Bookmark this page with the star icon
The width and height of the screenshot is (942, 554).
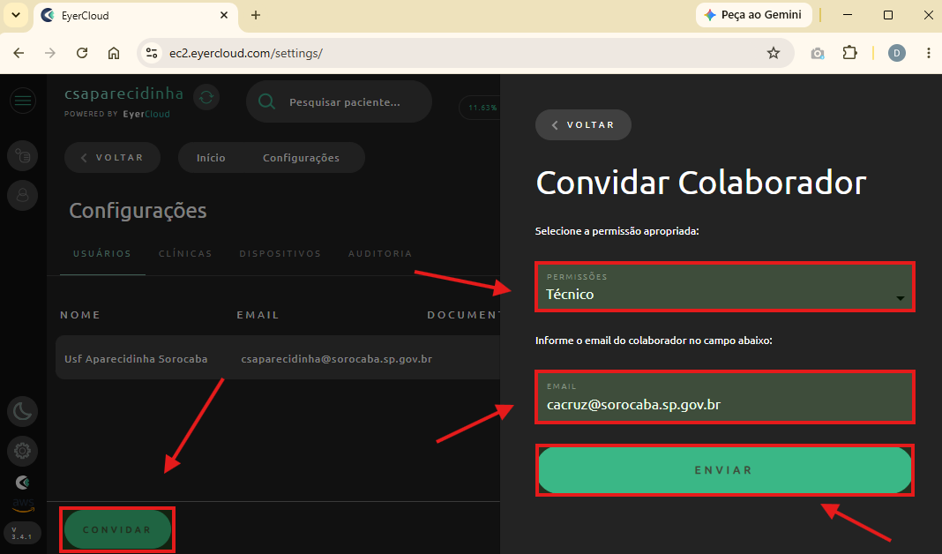pos(774,53)
